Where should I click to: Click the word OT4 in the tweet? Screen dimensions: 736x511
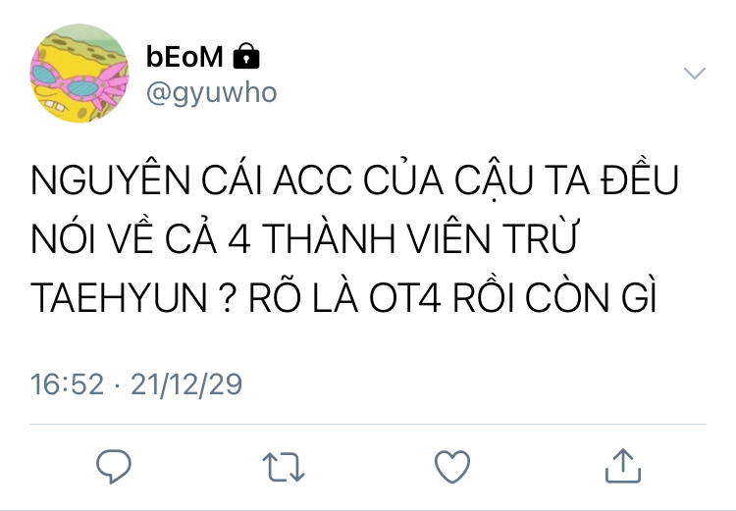pyautogui.click(x=405, y=298)
